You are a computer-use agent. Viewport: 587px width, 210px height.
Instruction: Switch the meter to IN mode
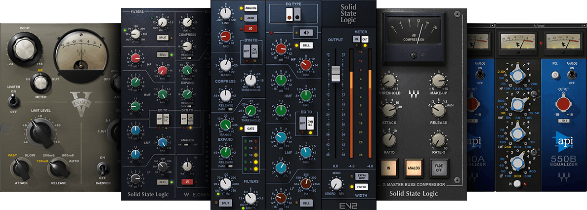(355, 39)
